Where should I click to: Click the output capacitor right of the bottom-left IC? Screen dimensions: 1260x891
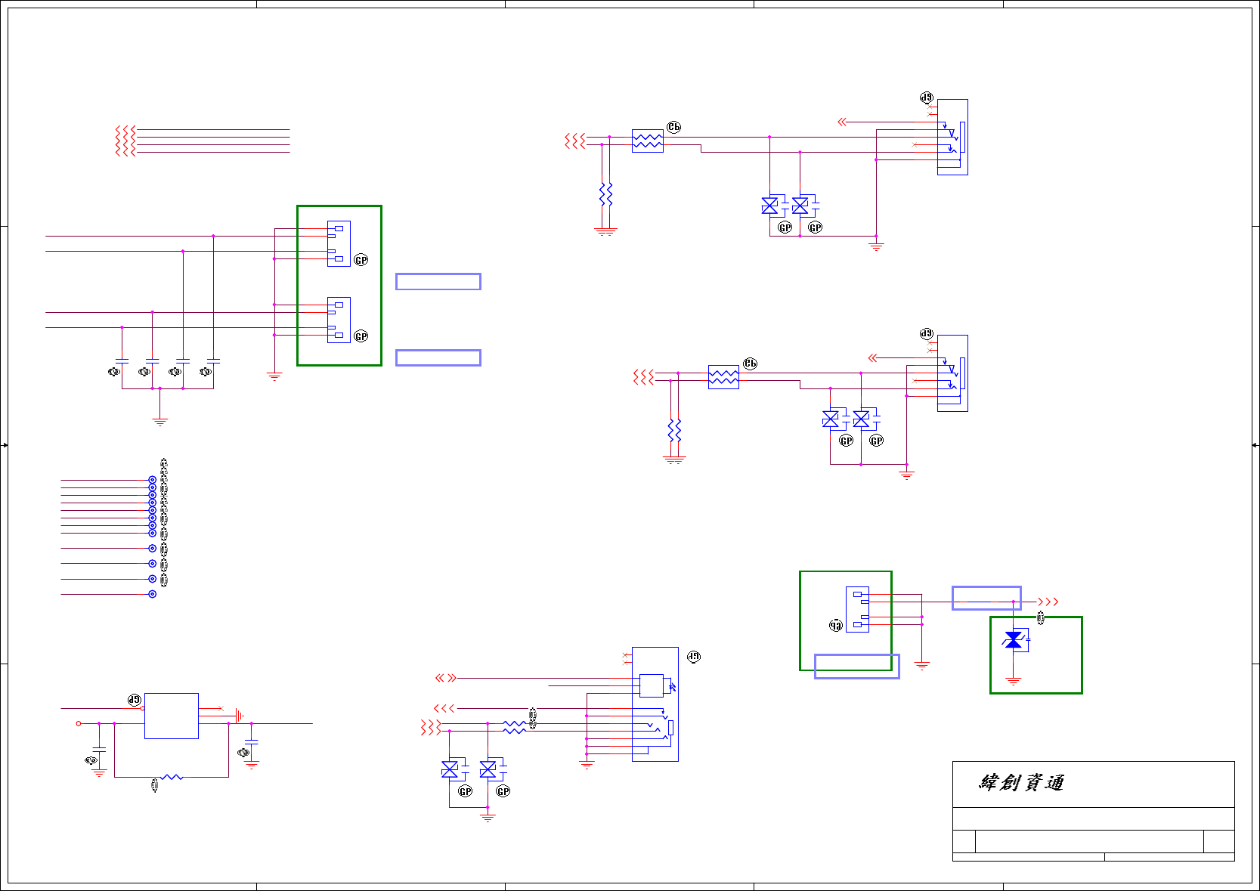[252, 743]
